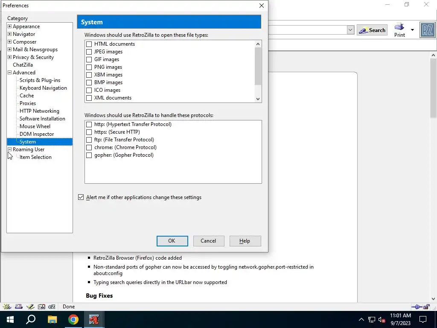
Task: Open Navigator from the status bar component icon
Action: (7, 307)
